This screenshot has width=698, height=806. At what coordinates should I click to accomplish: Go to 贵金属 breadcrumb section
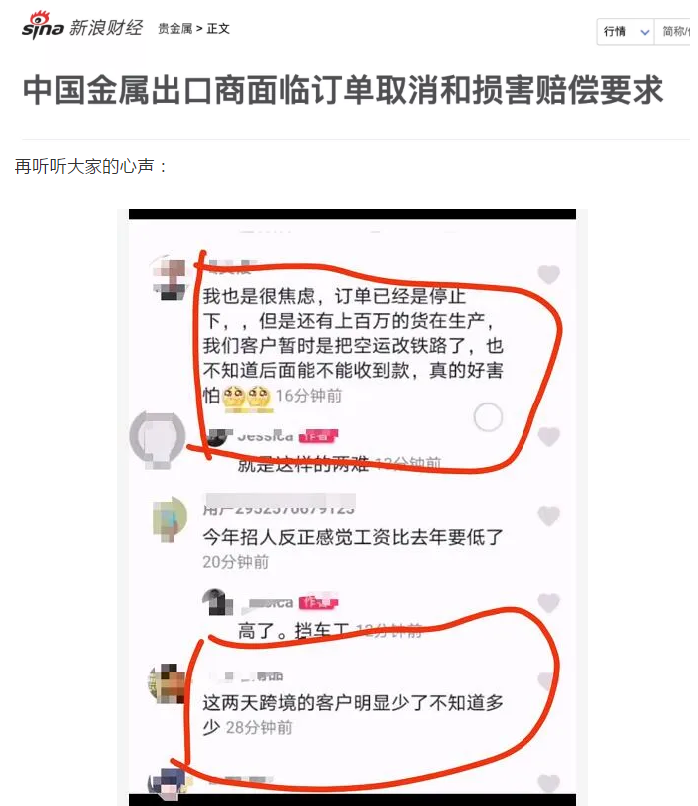point(174,29)
